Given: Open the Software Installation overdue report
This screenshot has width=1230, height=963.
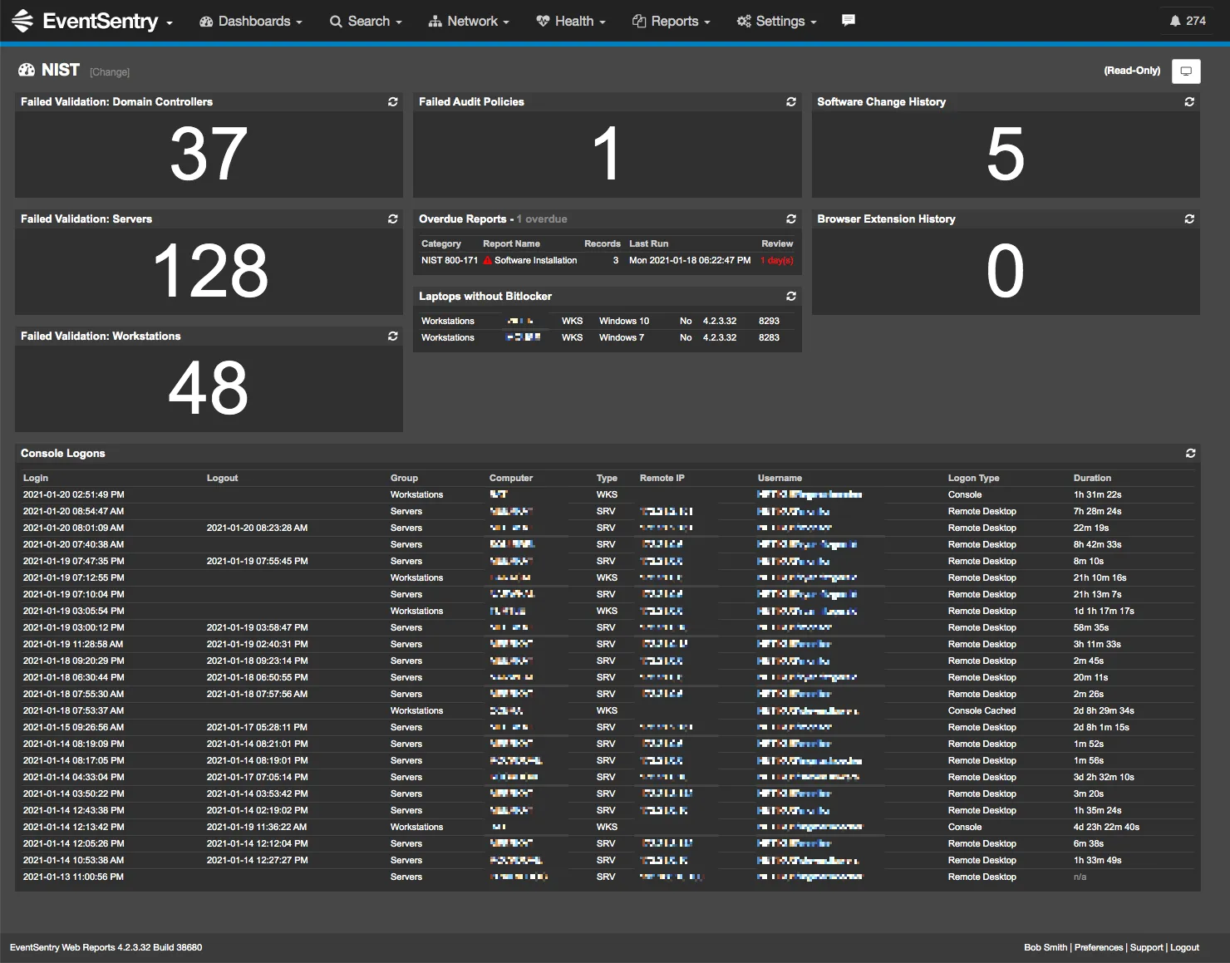Looking at the screenshot, I should click(535, 260).
